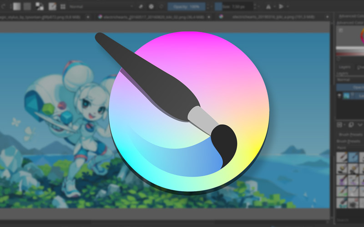Click the brush Size slider
The image size is (364, 227).
pyautogui.click(x=234, y=6)
